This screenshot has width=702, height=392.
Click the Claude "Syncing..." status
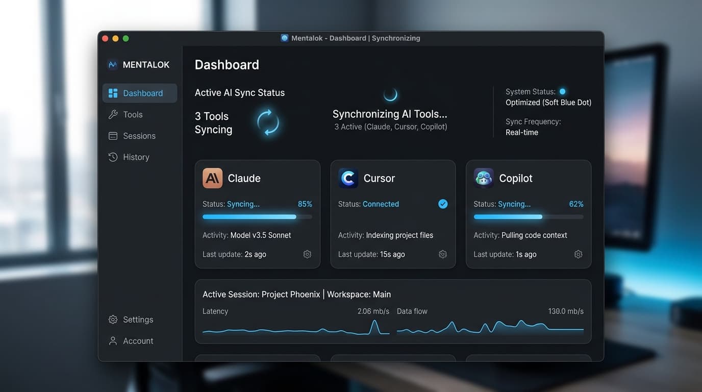(243, 204)
